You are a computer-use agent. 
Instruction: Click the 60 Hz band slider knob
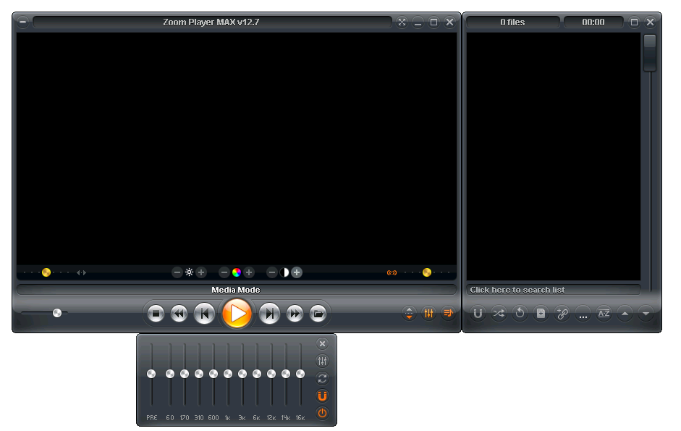pos(170,374)
